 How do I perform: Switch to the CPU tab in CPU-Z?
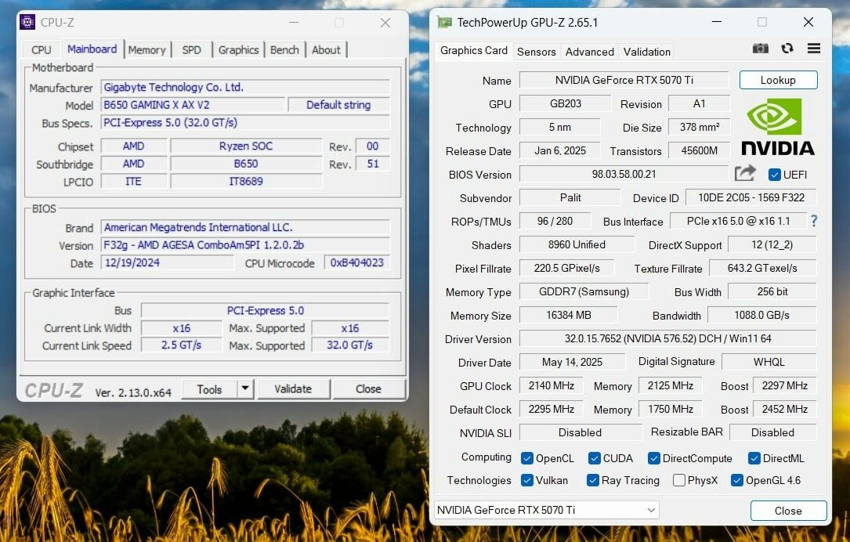click(42, 50)
